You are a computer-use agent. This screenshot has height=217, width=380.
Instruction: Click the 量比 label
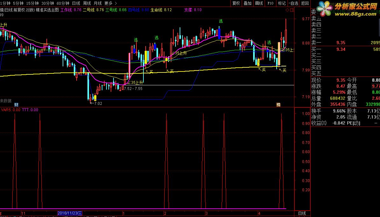tap(352, 98)
